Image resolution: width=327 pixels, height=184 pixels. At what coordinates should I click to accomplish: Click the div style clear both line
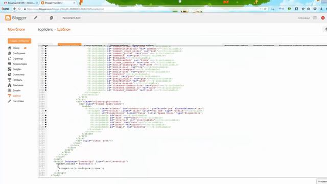(95, 141)
